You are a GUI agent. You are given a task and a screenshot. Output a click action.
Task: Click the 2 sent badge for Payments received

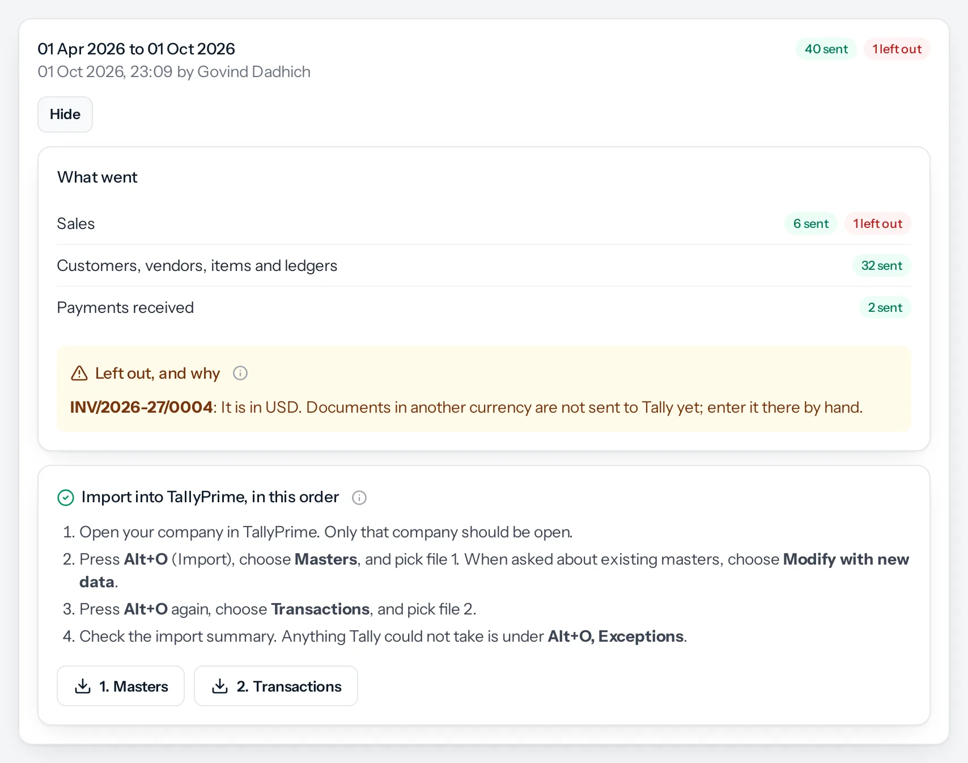pos(885,307)
